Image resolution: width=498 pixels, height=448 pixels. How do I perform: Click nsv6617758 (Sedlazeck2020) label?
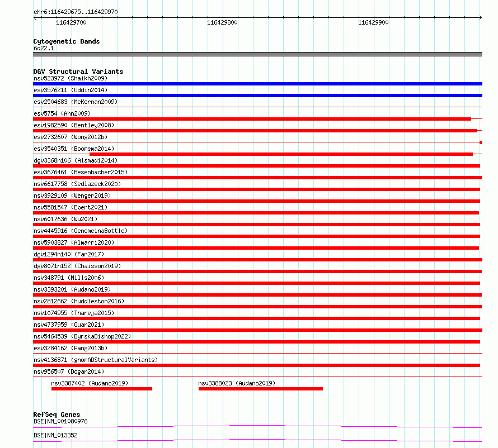click(77, 184)
